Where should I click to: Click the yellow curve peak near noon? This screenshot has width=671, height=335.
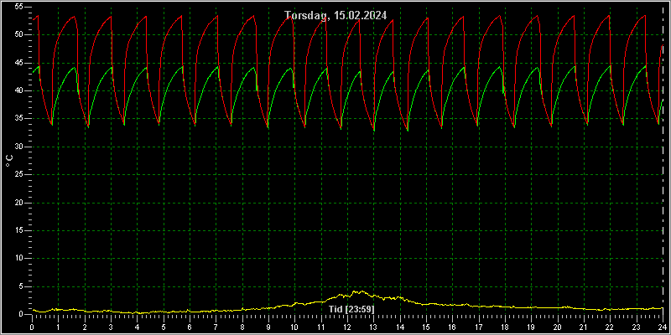pyautogui.click(x=354, y=291)
